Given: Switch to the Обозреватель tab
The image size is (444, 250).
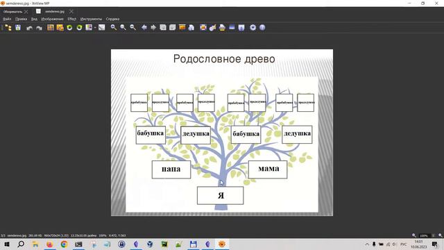Looking at the screenshot, I should click(x=12, y=12).
